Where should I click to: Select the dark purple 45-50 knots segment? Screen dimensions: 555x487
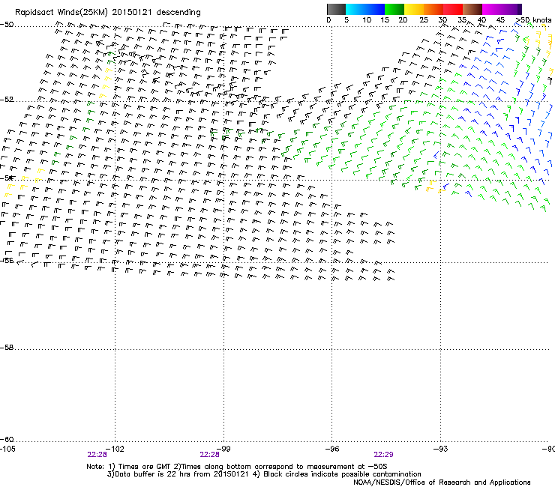click(x=511, y=9)
